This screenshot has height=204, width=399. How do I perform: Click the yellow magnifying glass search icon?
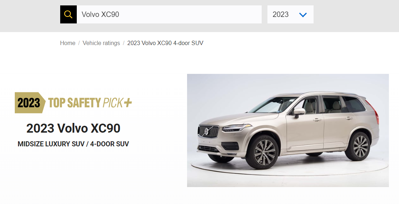tap(68, 14)
